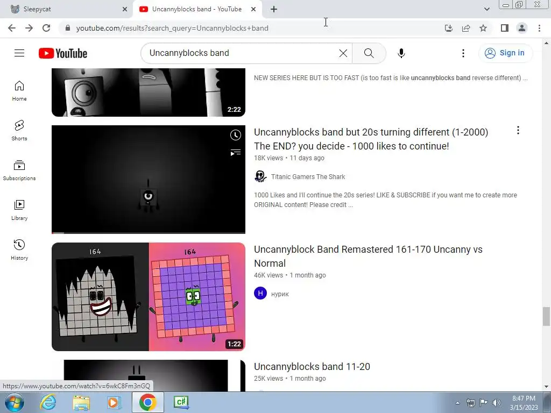Click the 46K views 1 month ago text
This screenshot has height=413, width=551.
pos(290,275)
